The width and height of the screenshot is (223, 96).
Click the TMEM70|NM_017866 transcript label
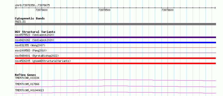click(27, 84)
